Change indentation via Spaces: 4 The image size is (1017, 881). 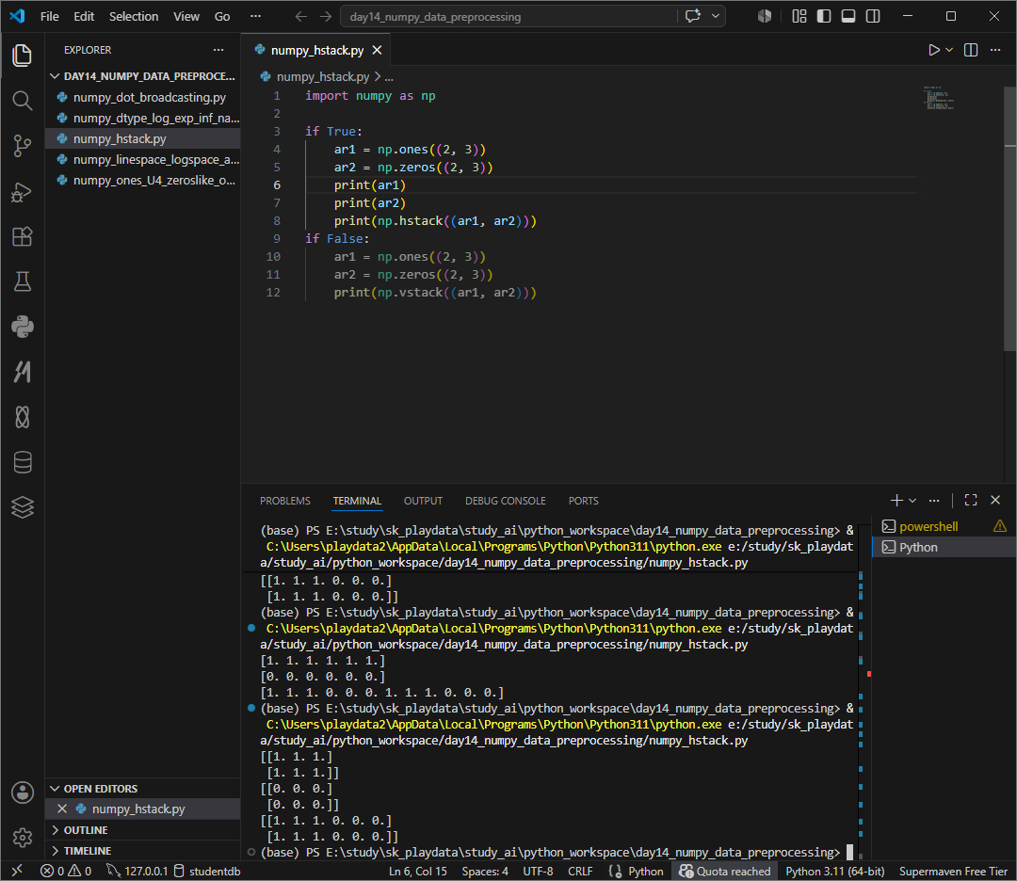click(485, 871)
